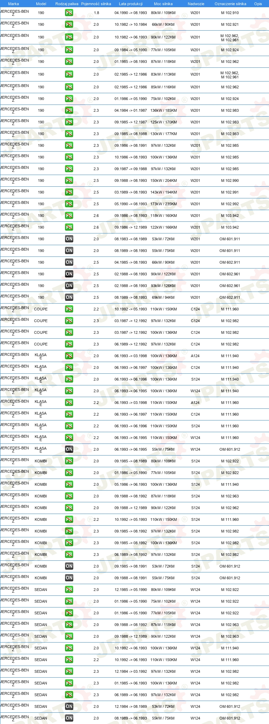269x724 pixels.
Task: Select engine code cell M 102.910
Action: (230, 13)
